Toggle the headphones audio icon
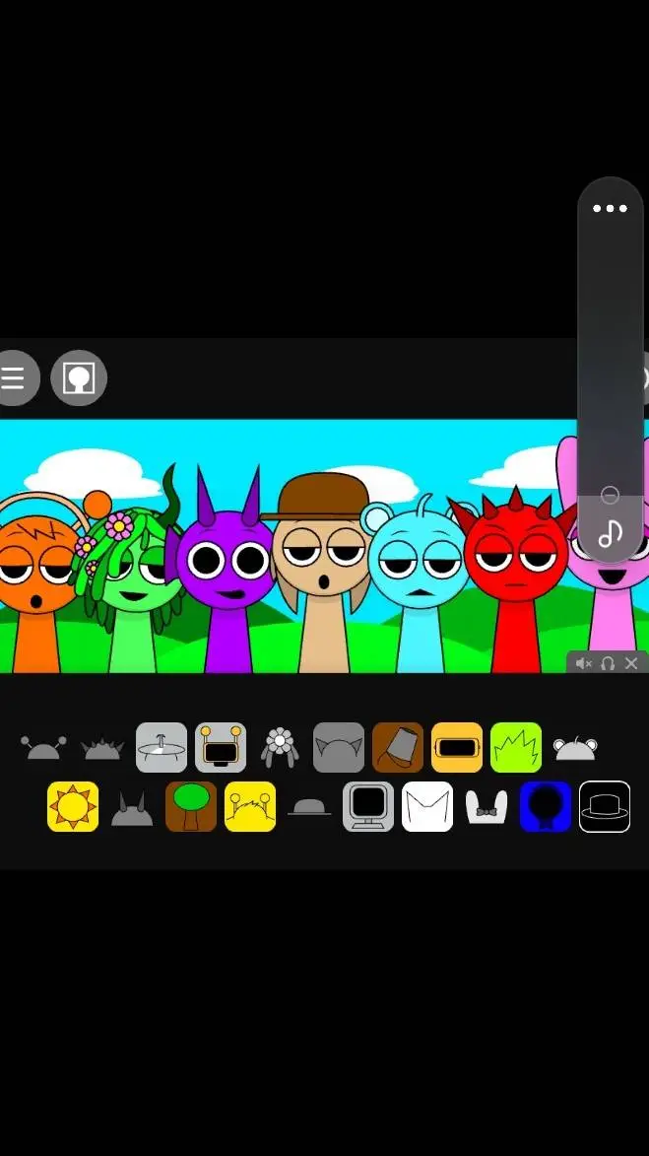This screenshot has width=649, height=1156. point(608,663)
